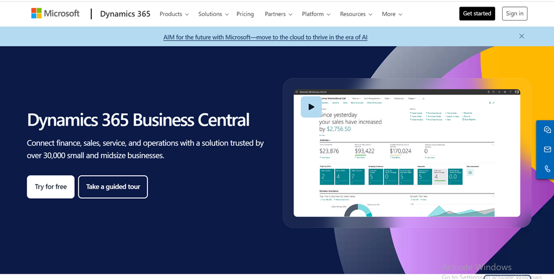This screenshot has height=279, width=554.
Task: Click the text 'Connect finance, sales, service, and operations'
Action: pyautogui.click(x=103, y=143)
